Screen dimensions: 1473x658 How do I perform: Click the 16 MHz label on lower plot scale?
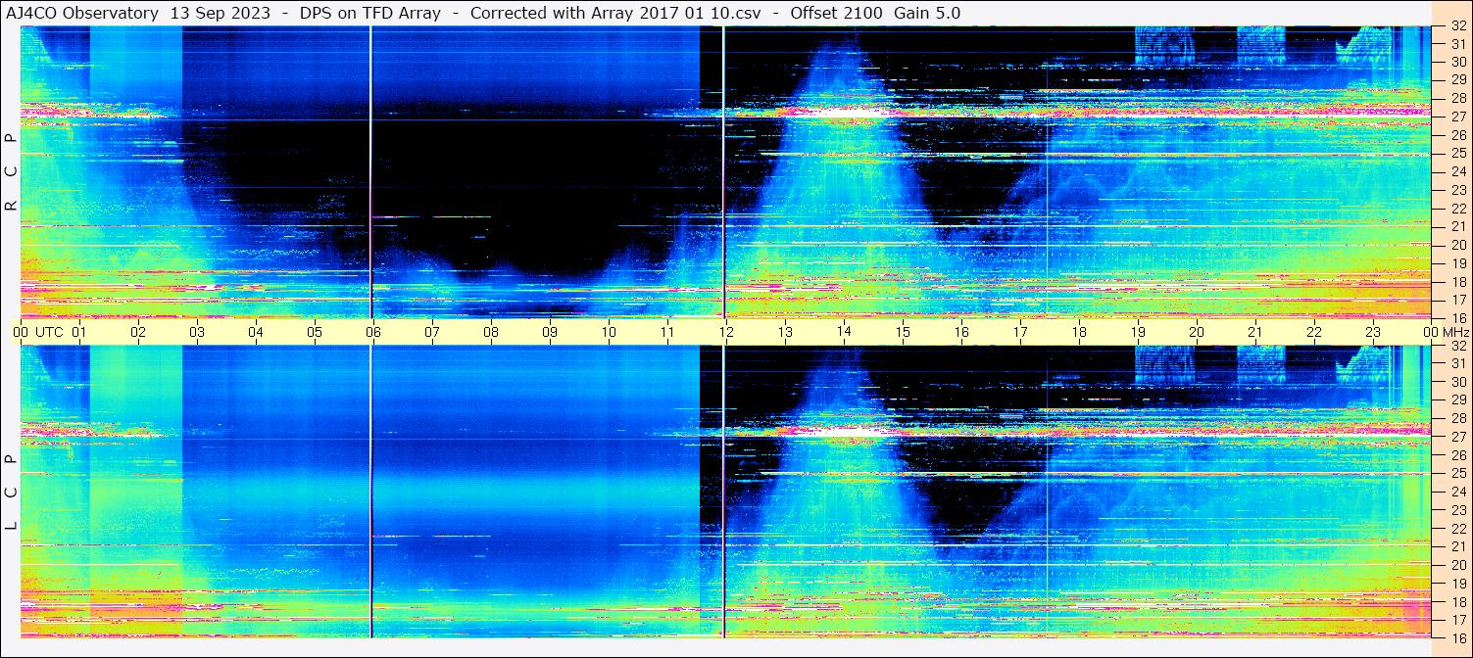click(1457, 637)
